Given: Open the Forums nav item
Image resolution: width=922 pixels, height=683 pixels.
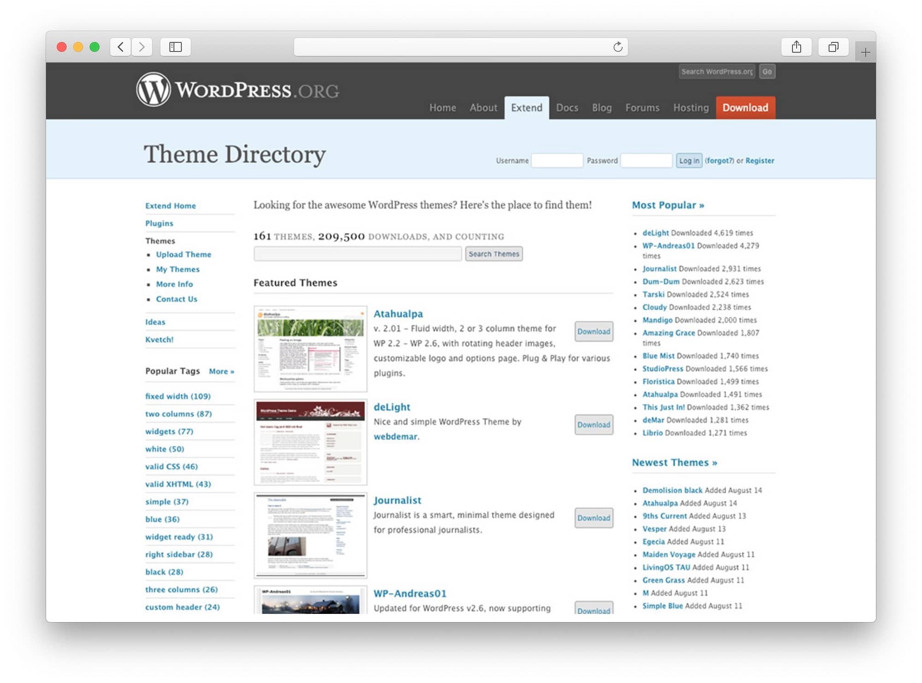Looking at the screenshot, I should coord(642,108).
